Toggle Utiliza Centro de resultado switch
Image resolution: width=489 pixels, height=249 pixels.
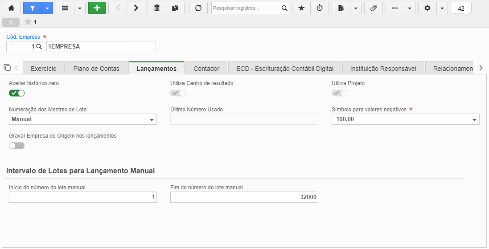[x=178, y=93]
